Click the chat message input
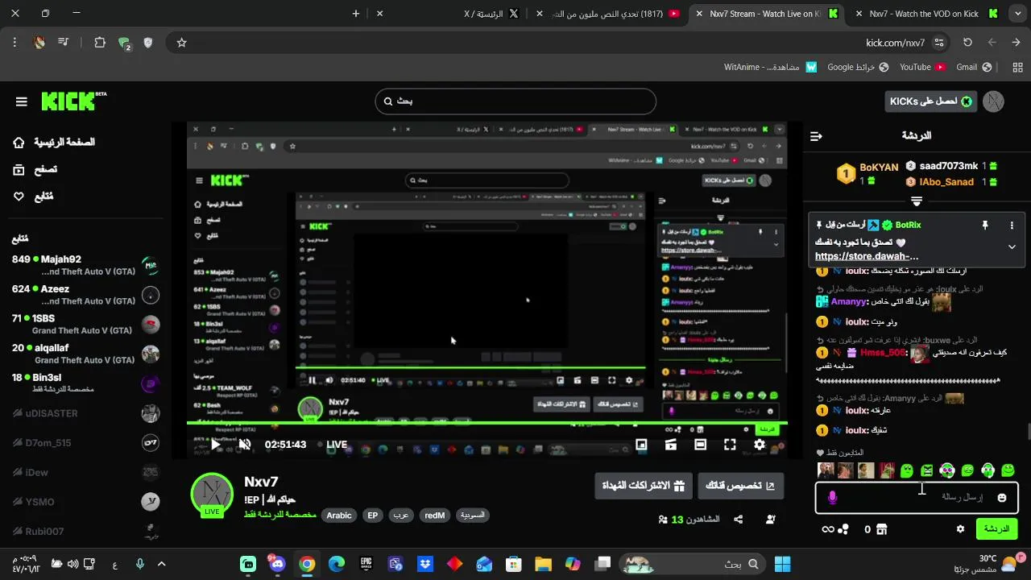The width and height of the screenshot is (1031, 580). [916, 497]
